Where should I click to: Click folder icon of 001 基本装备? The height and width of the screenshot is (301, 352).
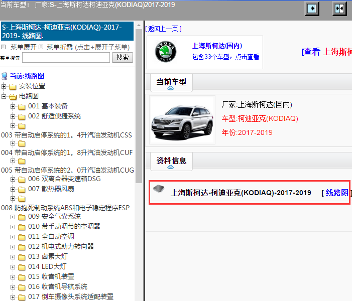click(x=22, y=106)
